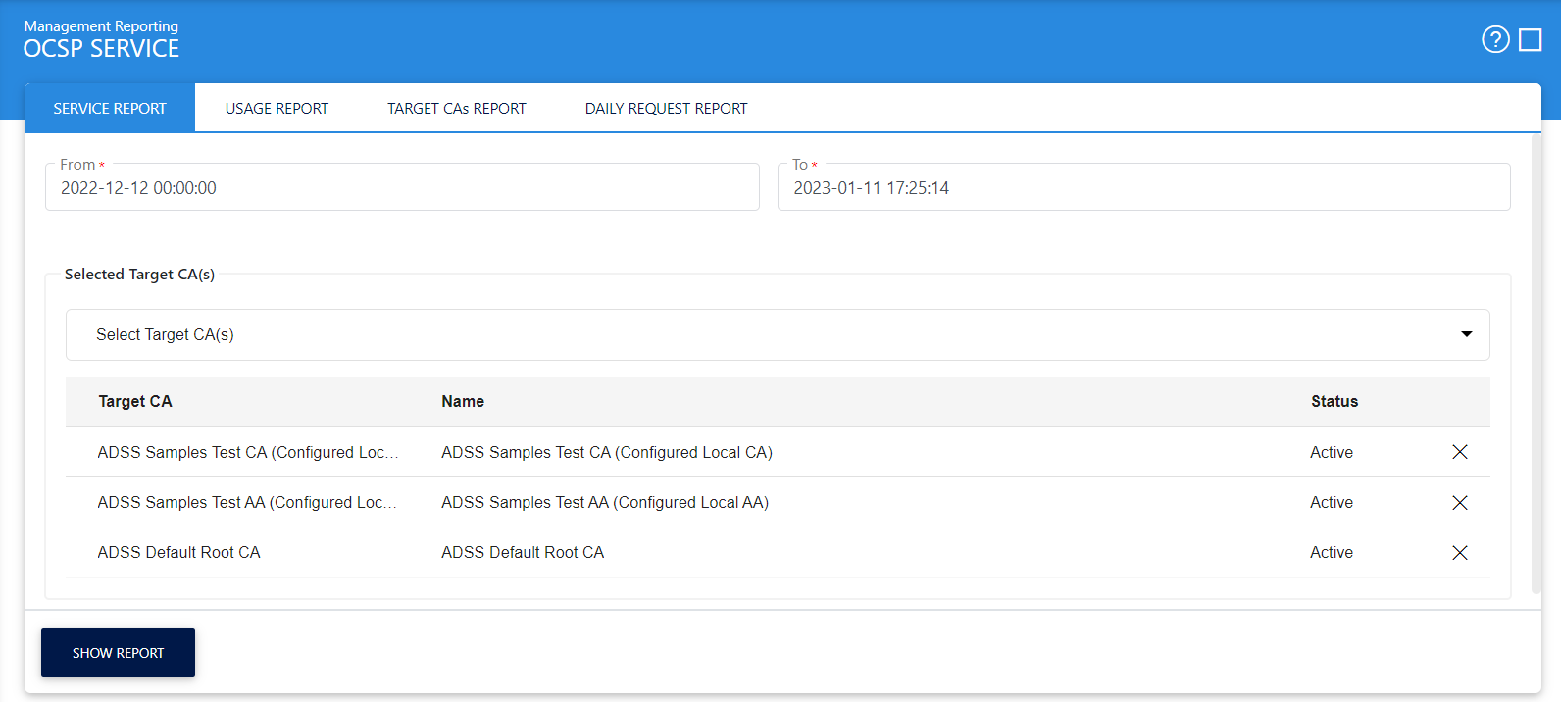Go to the Daily Request Report tab
Image resolution: width=1561 pixels, height=702 pixels.
coord(666,109)
